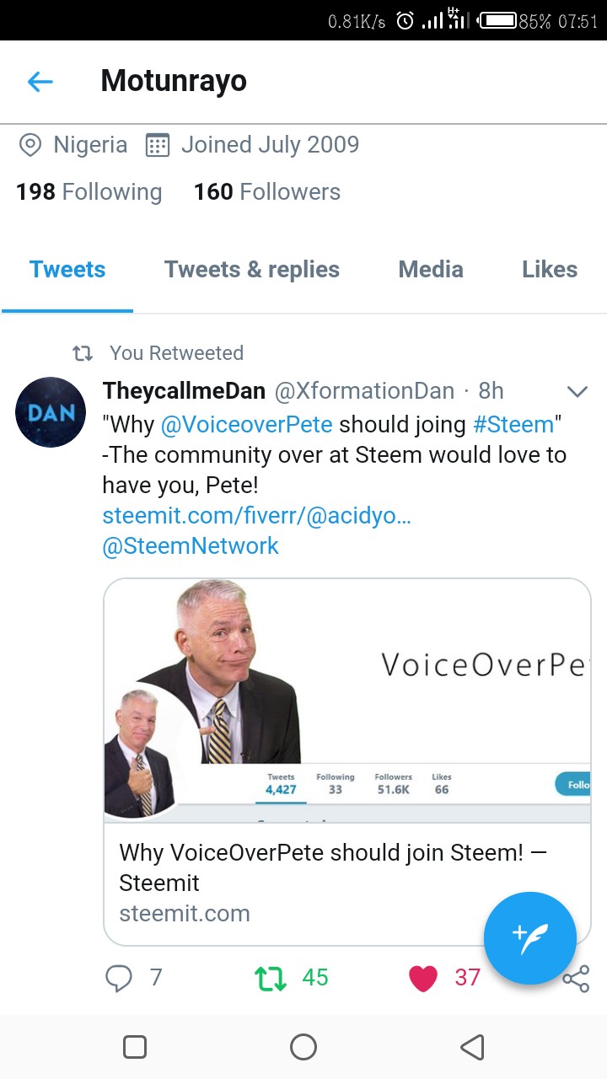Tap the #Steem hashtag
Viewport: 607px width, 1079px height.
point(513,424)
